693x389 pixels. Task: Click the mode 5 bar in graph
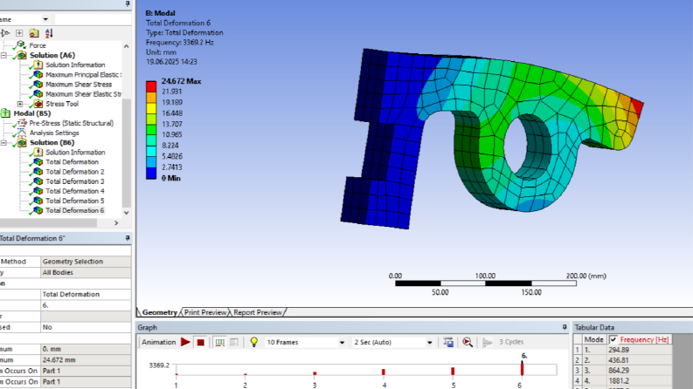(x=453, y=372)
